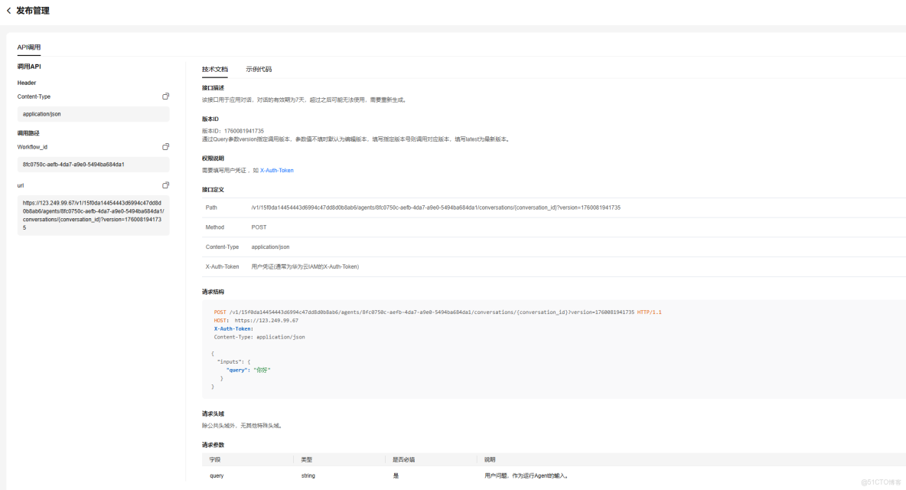Click the 发布管理 page title
The height and width of the screenshot is (490, 906).
(34, 10)
